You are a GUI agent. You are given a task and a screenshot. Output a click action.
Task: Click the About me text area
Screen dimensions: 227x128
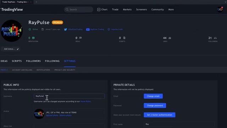tap(69, 126)
